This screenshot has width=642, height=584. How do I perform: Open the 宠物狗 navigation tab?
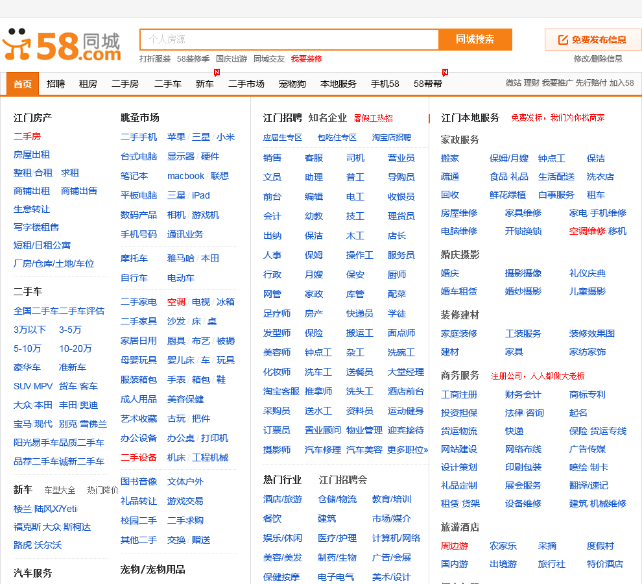[x=292, y=84]
